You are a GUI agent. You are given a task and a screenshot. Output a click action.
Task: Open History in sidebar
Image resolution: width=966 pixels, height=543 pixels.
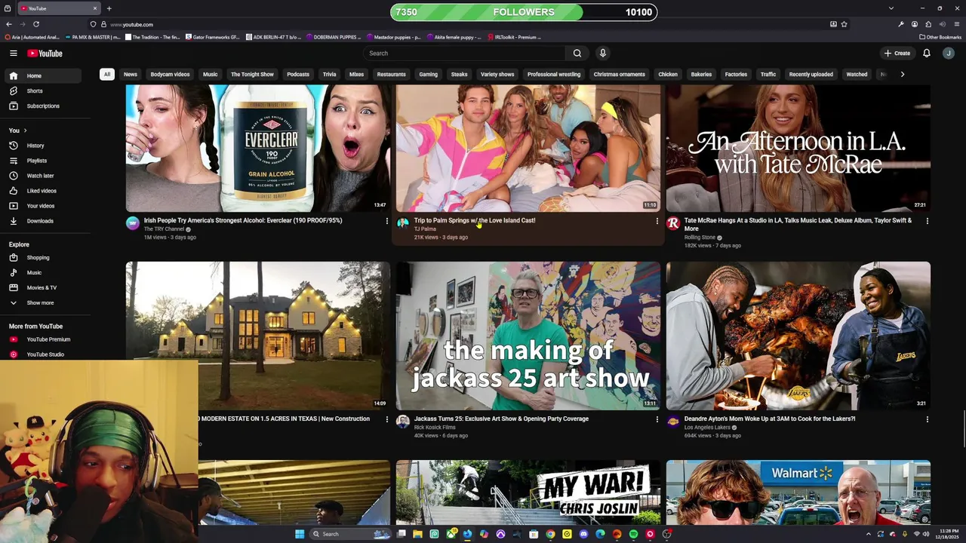point(42,146)
